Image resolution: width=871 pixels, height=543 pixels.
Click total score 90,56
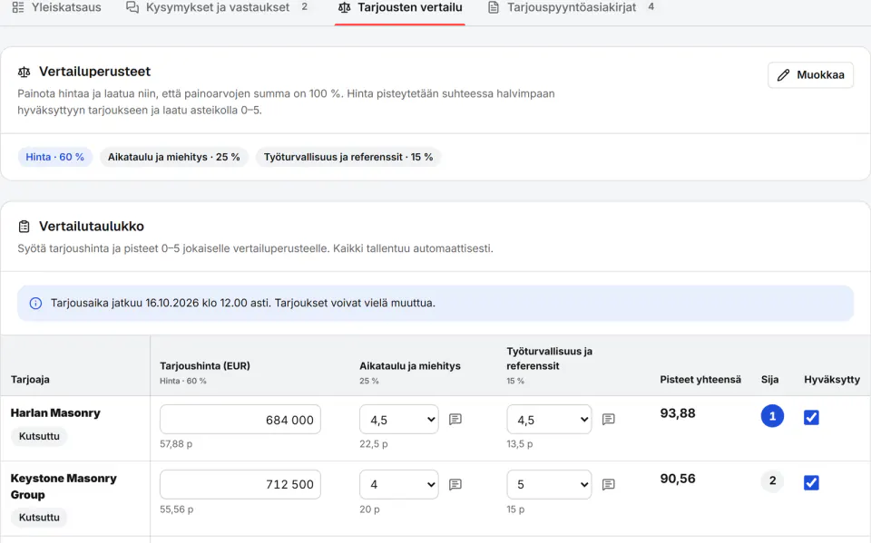(x=678, y=479)
